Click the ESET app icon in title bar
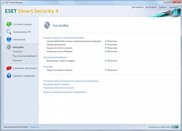This screenshot has width=182, height=131. click(x=3, y=2)
